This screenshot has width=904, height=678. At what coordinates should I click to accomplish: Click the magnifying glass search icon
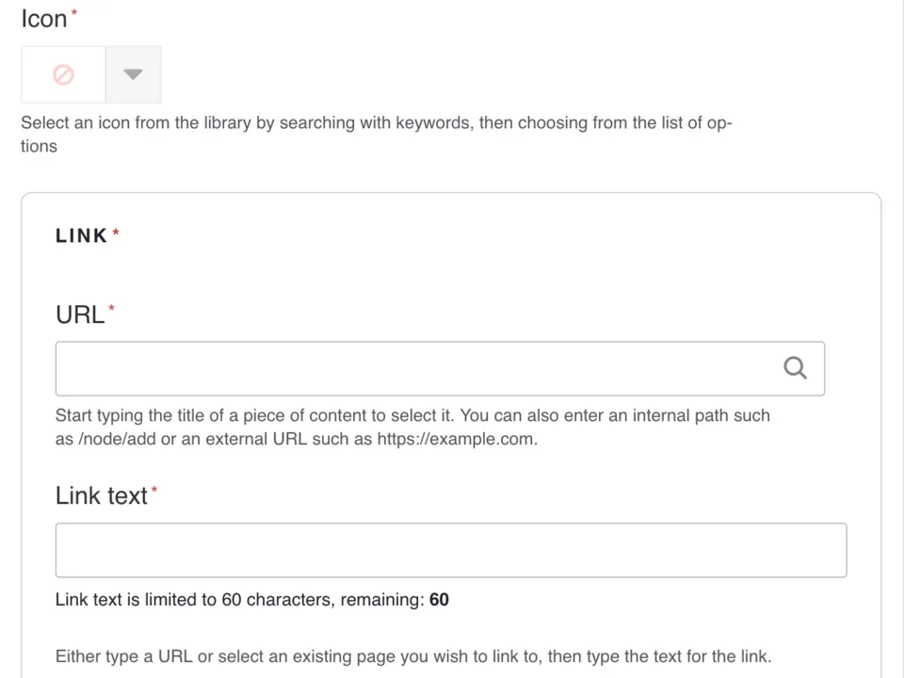click(795, 368)
